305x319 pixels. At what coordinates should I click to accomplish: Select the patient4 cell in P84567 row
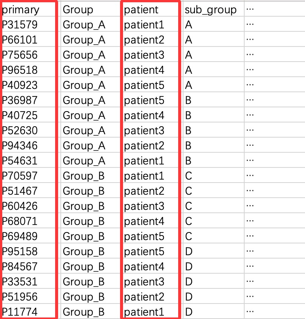pyautogui.click(x=144, y=267)
